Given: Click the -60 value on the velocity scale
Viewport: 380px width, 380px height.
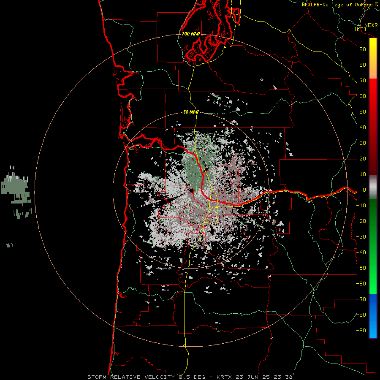Looking at the screenshot, I should pos(361,284).
